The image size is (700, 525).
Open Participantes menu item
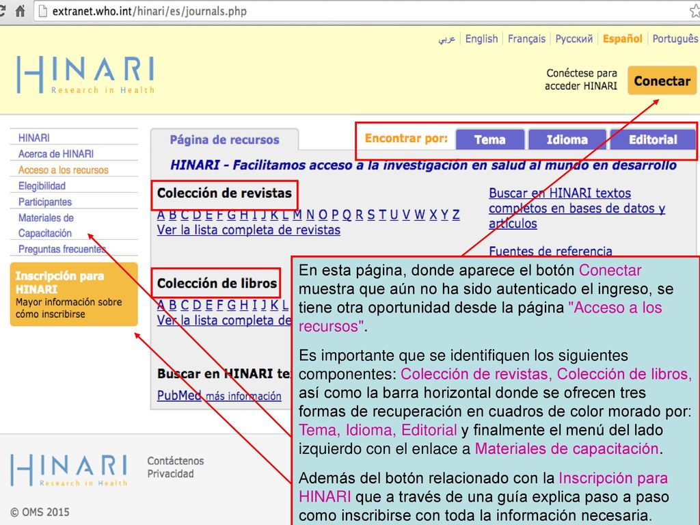(x=45, y=202)
